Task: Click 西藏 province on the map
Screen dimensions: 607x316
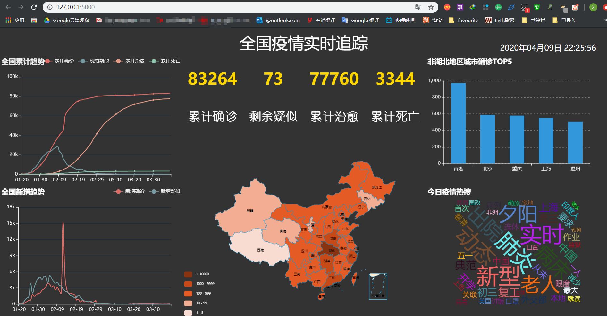Action: 260,249
